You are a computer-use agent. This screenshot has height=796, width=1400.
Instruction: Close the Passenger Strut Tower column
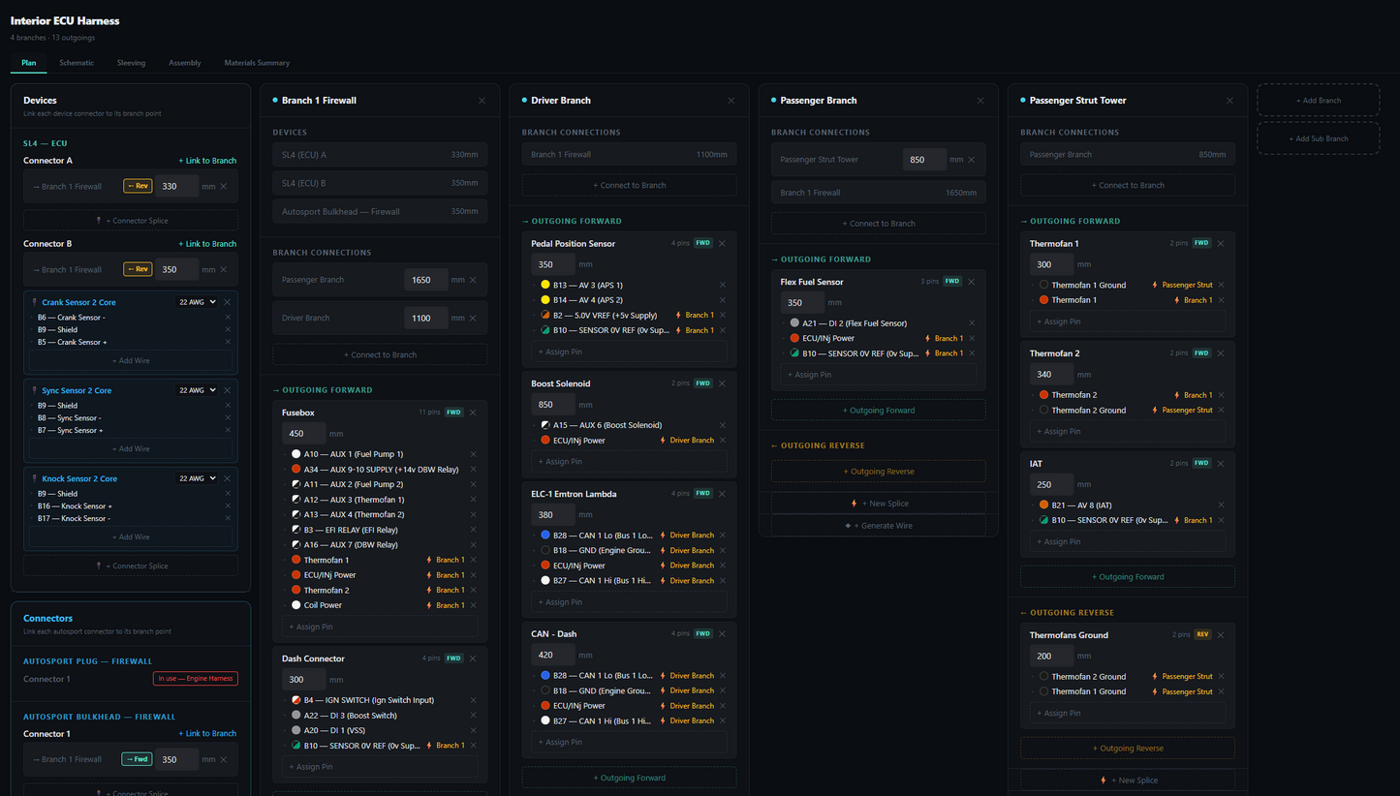pos(1229,101)
